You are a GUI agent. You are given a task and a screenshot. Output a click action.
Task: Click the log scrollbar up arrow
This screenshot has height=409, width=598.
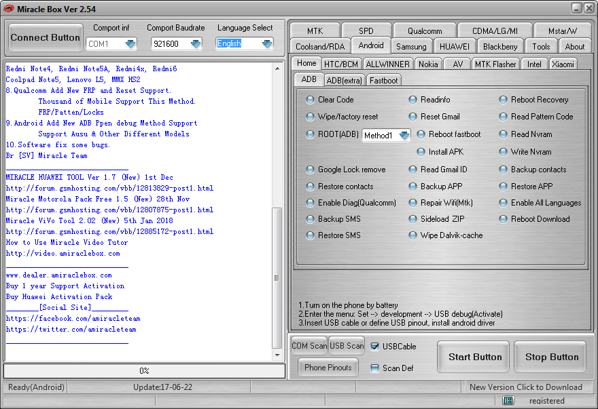pyautogui.click(x=277, y=69)
